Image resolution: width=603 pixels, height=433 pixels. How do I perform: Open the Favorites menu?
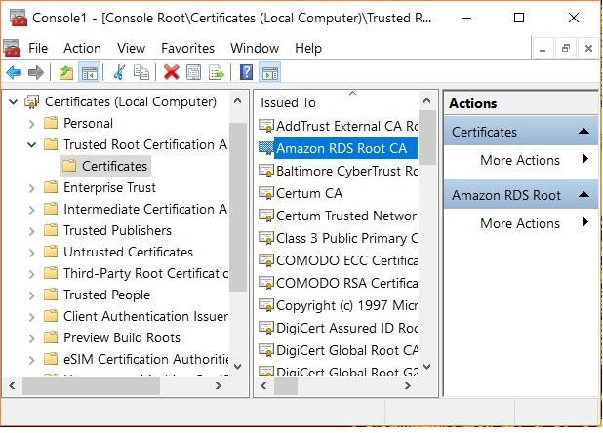187,48
